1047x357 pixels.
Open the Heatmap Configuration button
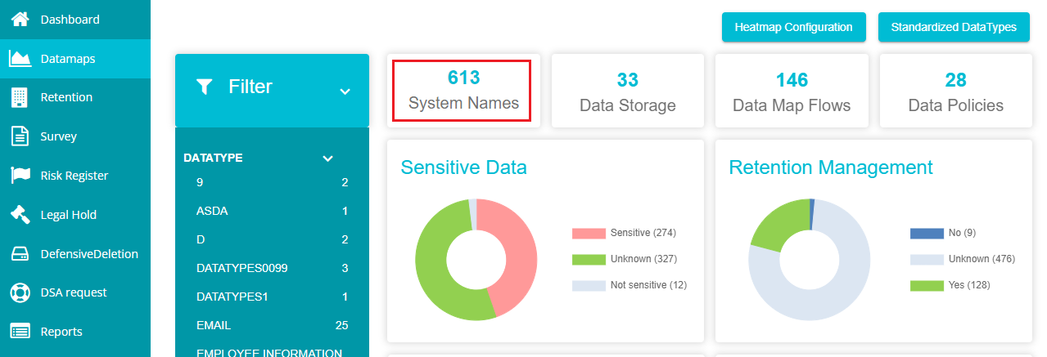(x=793, y=27)
